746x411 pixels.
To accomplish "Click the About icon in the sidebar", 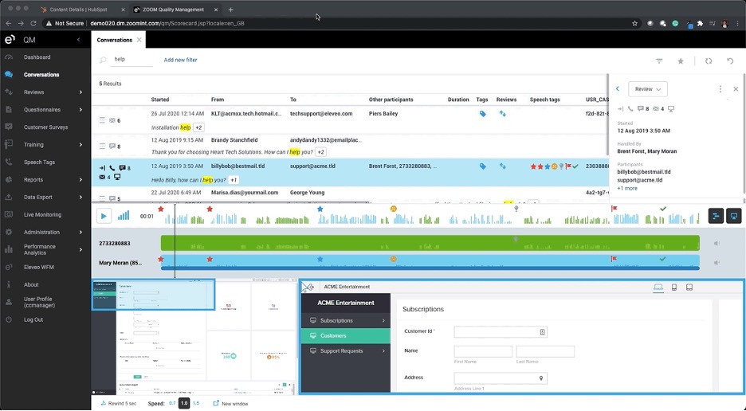I will point(9,284).
